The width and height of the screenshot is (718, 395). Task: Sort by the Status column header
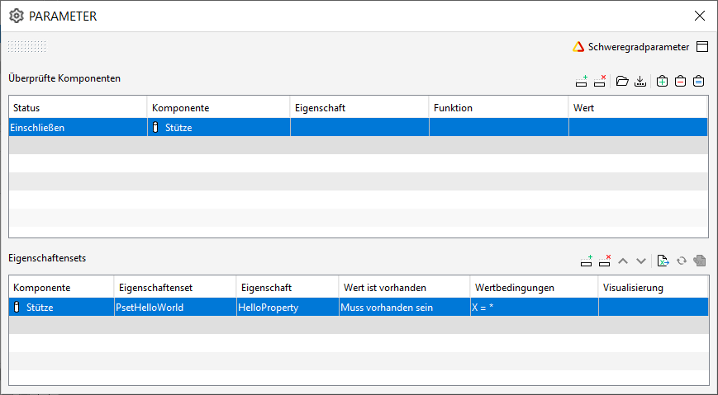click(x=78, y=108)
